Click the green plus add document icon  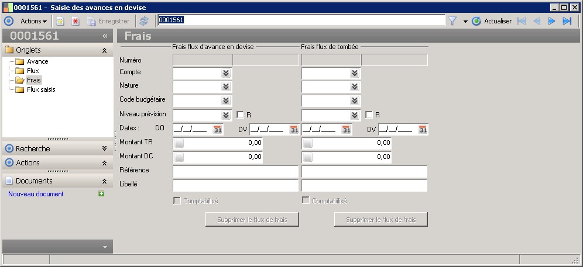[x=101, y=193]
